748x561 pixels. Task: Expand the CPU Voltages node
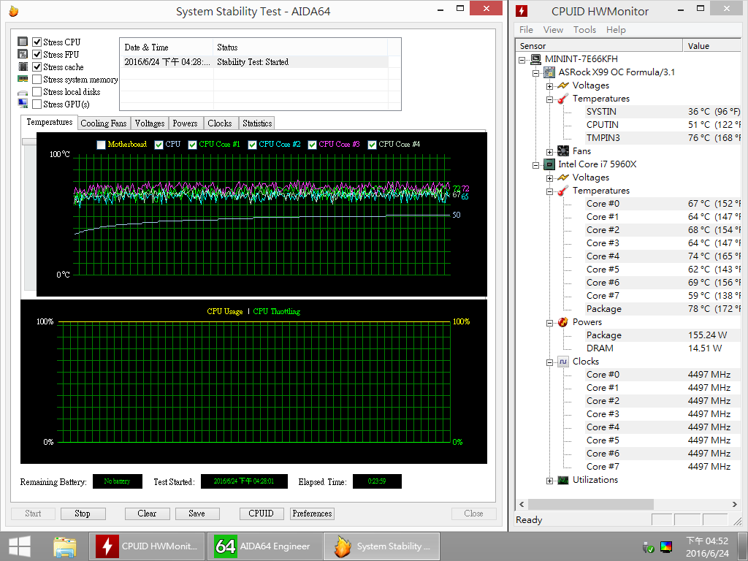549,178
